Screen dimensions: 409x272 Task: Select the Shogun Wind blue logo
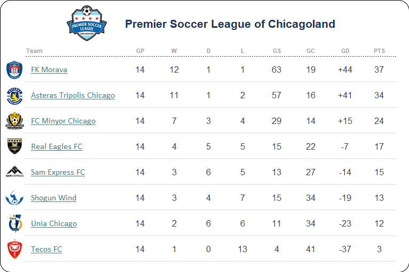click(14, 198)
